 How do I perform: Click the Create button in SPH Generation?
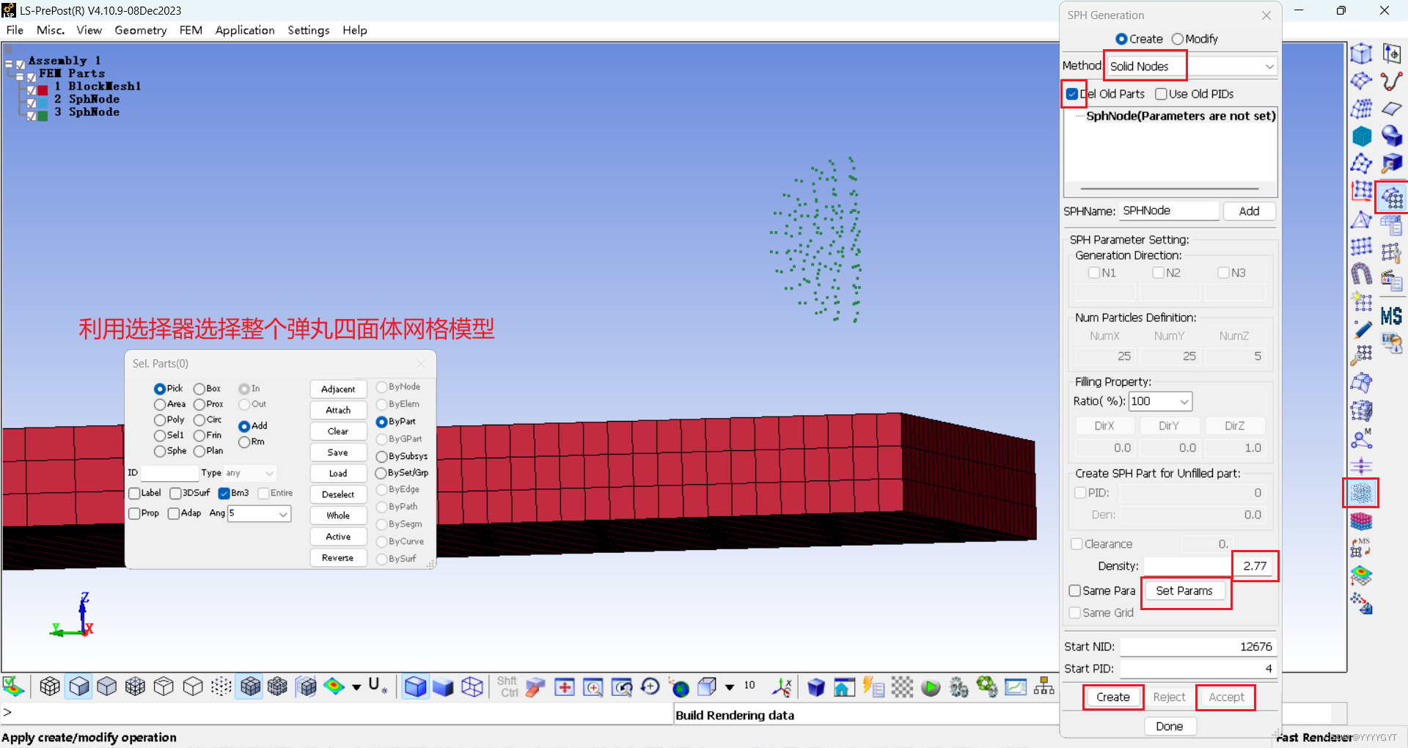(1112, 697)
